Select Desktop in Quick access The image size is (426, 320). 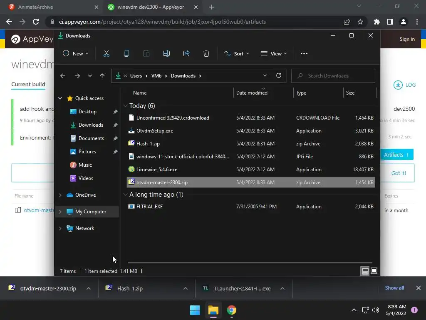pos(87,112)
